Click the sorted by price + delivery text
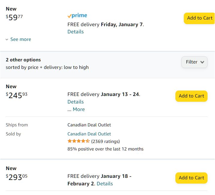The image size is (215, 195). 47,67
